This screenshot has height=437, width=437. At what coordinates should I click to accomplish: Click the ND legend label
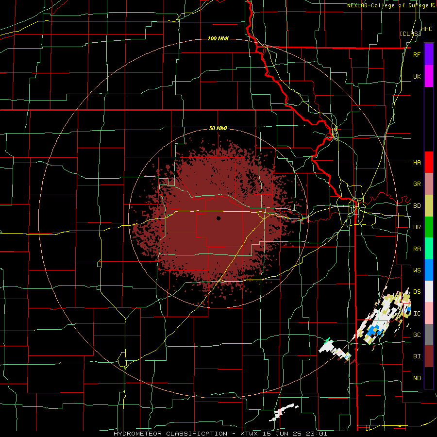(417, 378)
